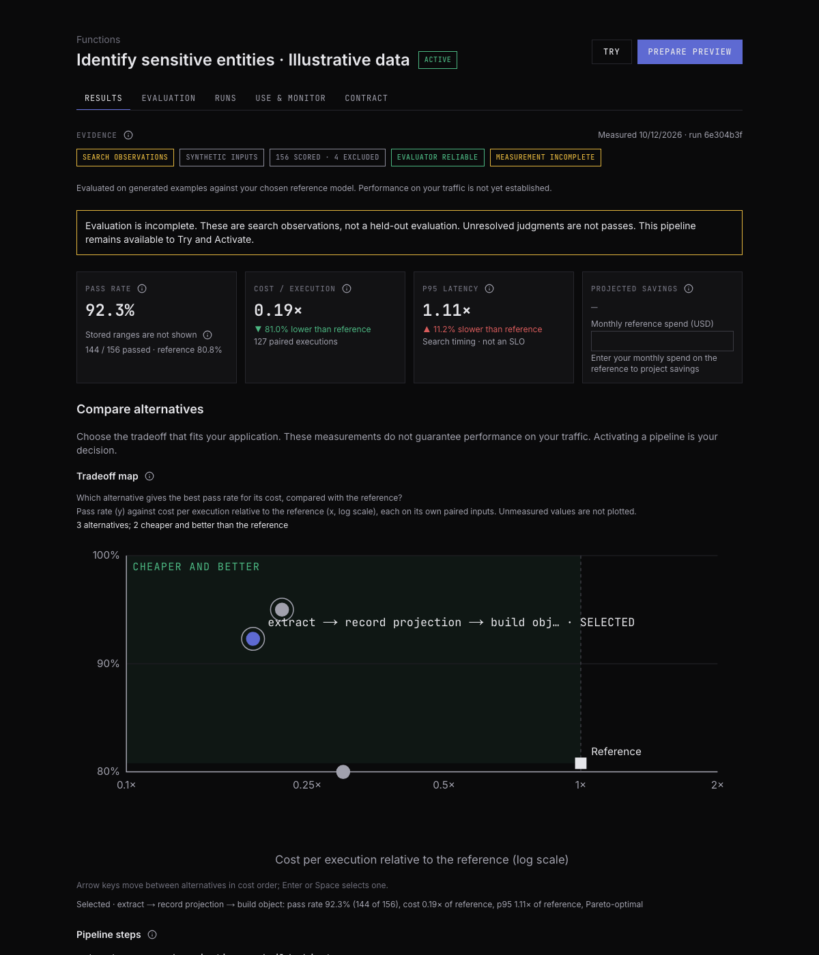Click the Try button
Viewport: 819px width, 955px height.
click(x=612, y=52)
